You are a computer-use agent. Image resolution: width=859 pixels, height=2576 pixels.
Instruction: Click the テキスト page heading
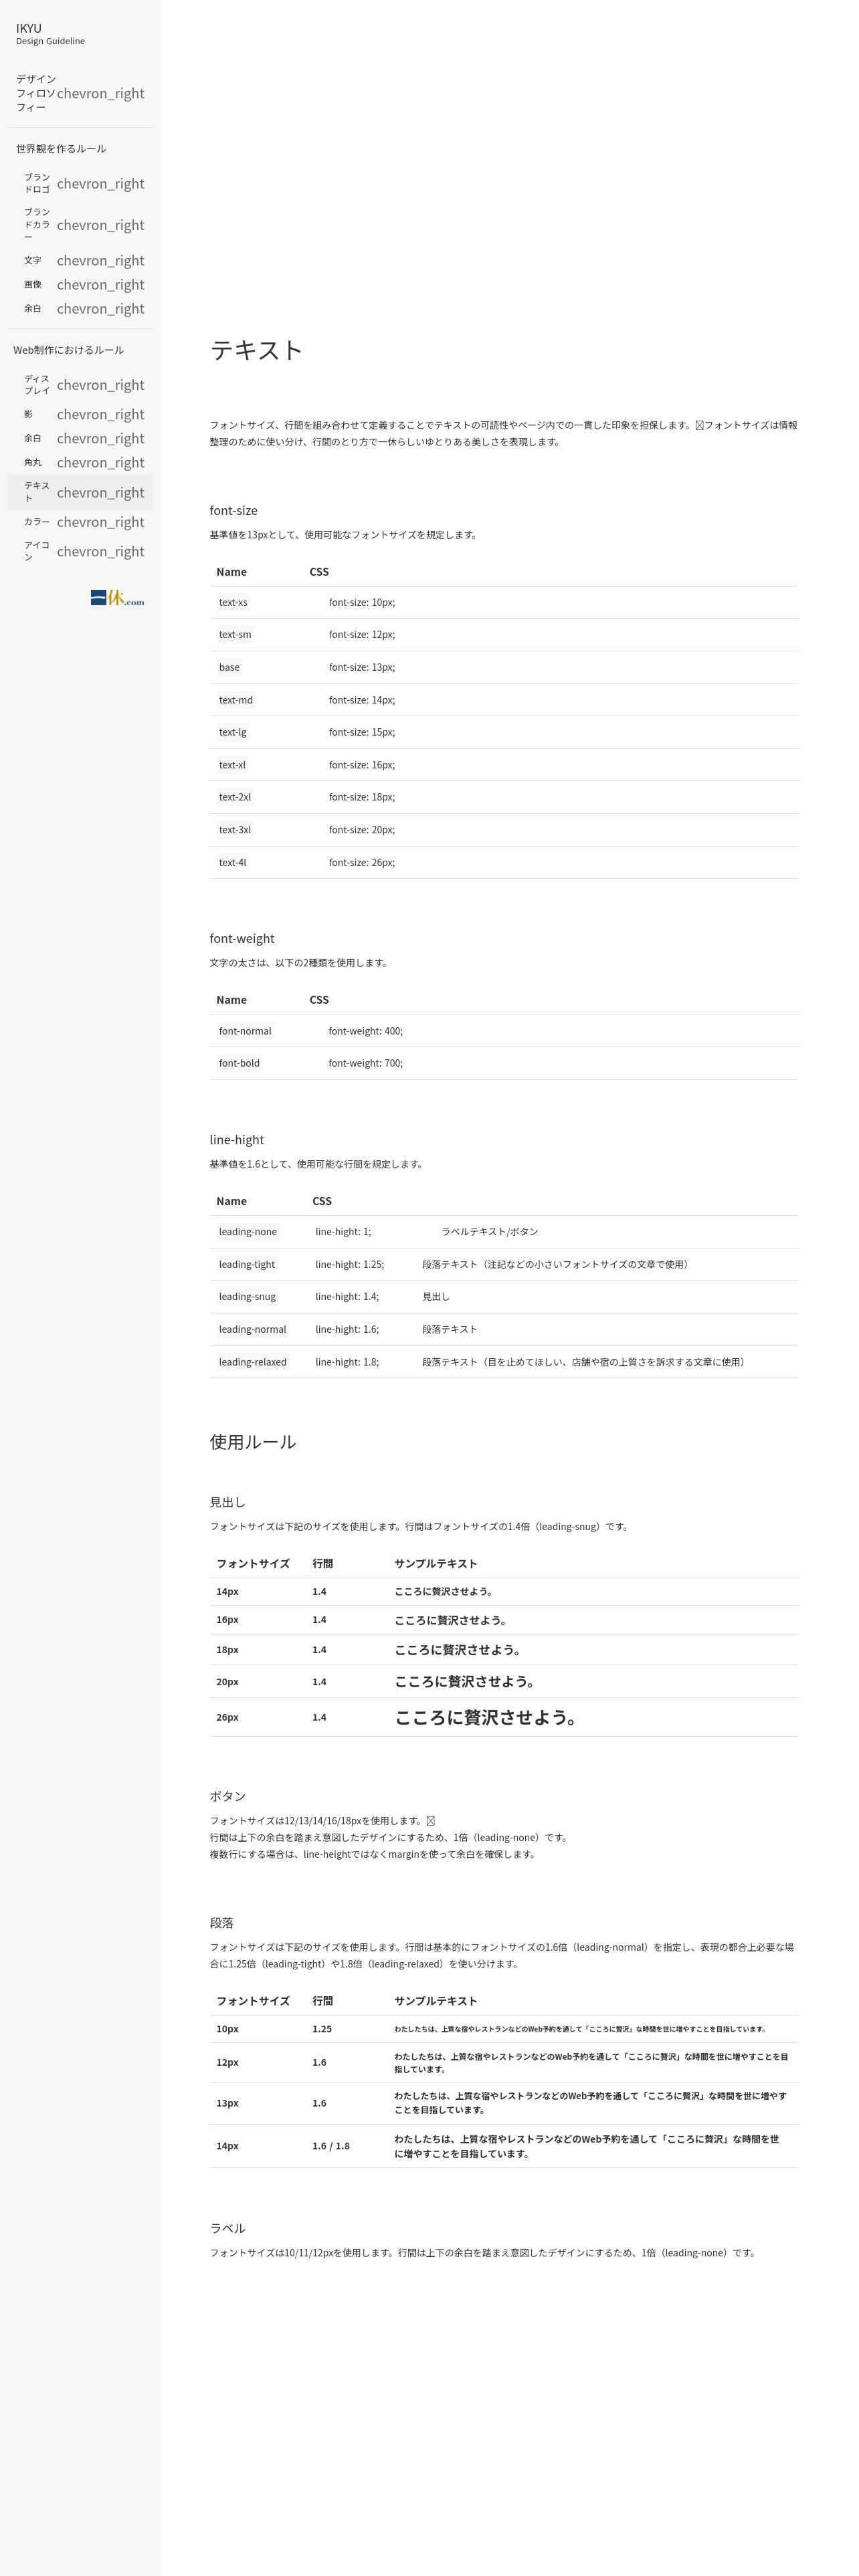click(256, 350)
